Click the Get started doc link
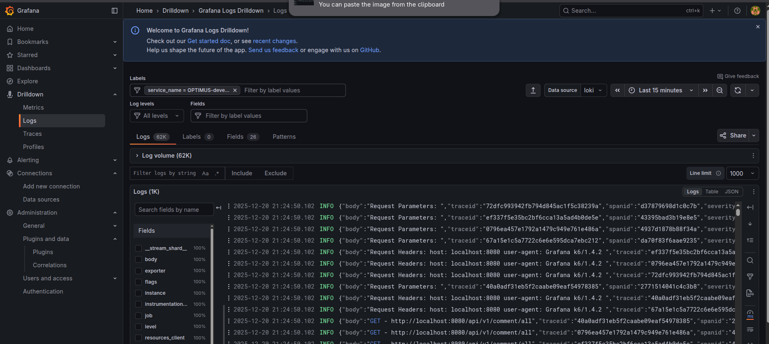The width and height of the screenshot is (769, 344). (209, 41)
